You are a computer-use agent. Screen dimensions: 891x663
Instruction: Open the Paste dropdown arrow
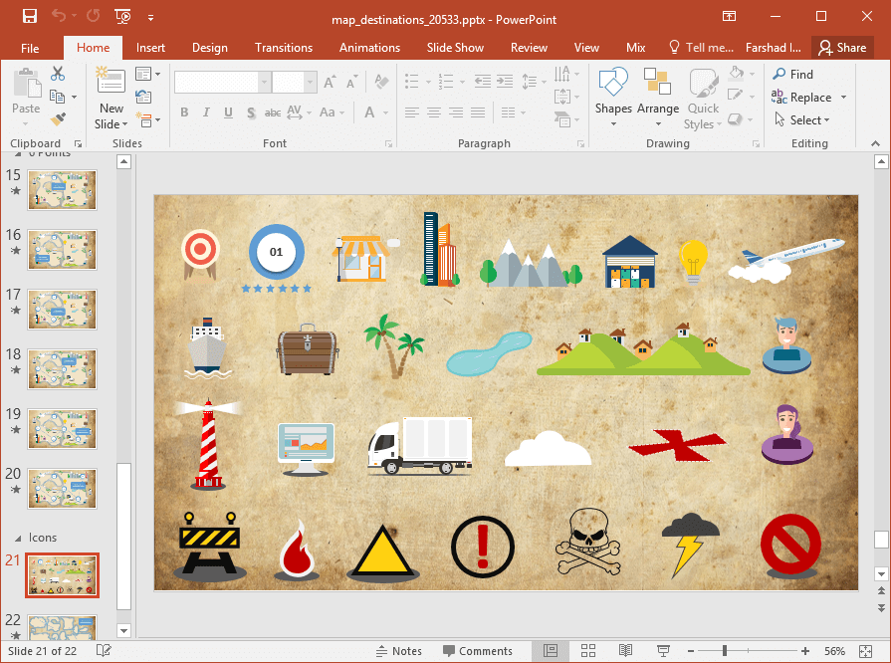25,121
